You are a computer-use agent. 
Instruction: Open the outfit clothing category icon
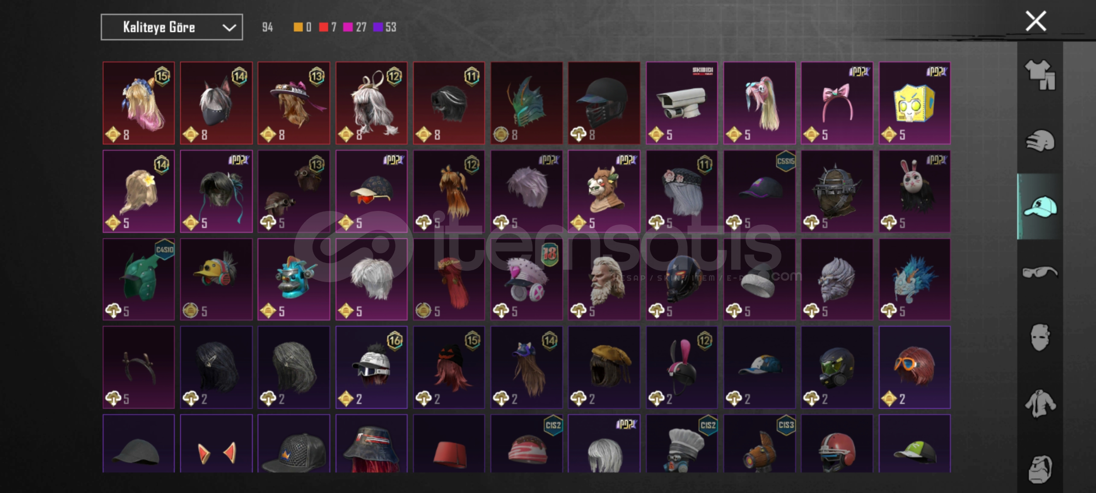(x=1040, y=75)
